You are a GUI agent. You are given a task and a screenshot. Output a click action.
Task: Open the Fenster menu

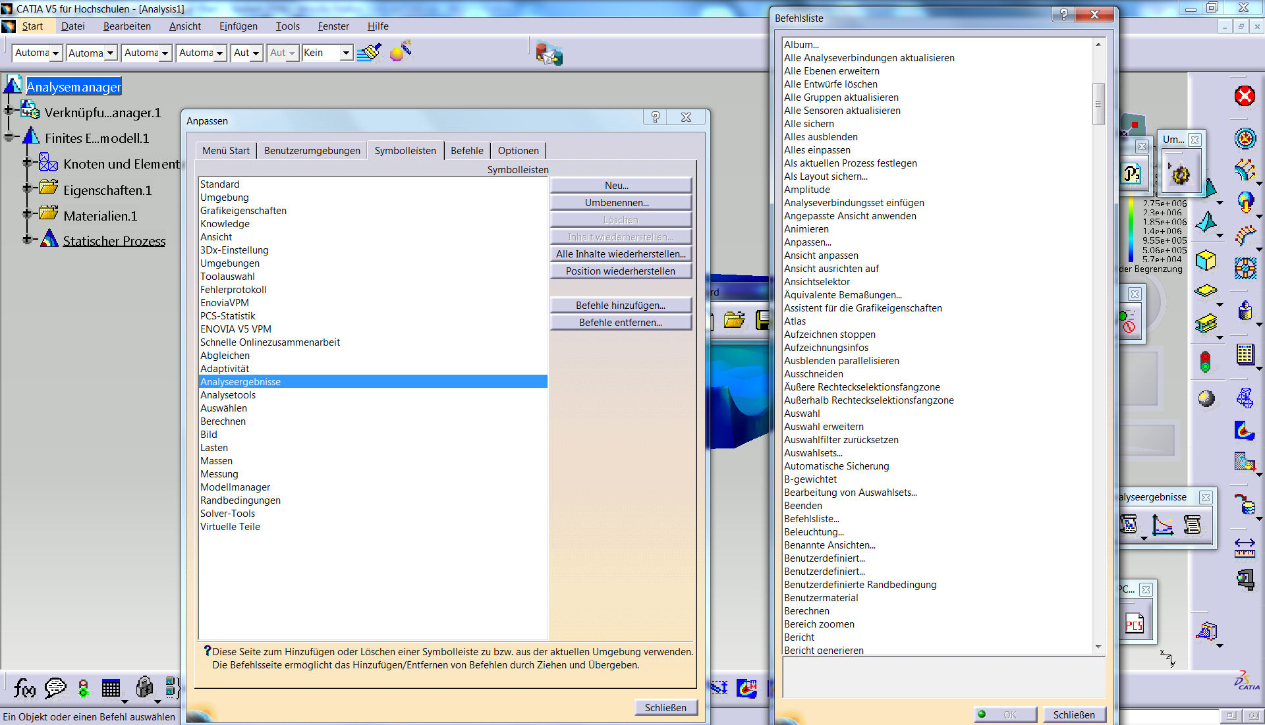pos(333,26)
